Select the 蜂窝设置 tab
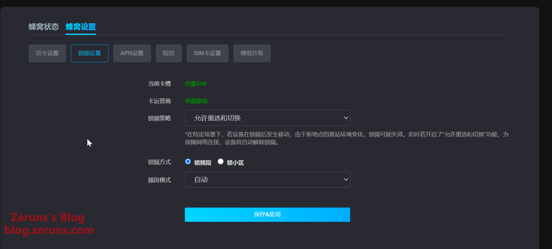The height and width of the screenshot is (249, 552). tap(81, 27)
